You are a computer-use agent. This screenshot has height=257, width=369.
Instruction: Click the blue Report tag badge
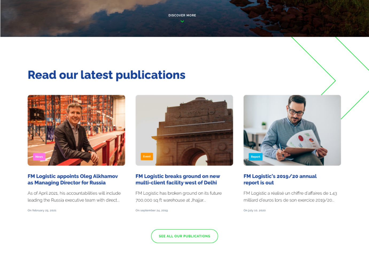(255, 157)
